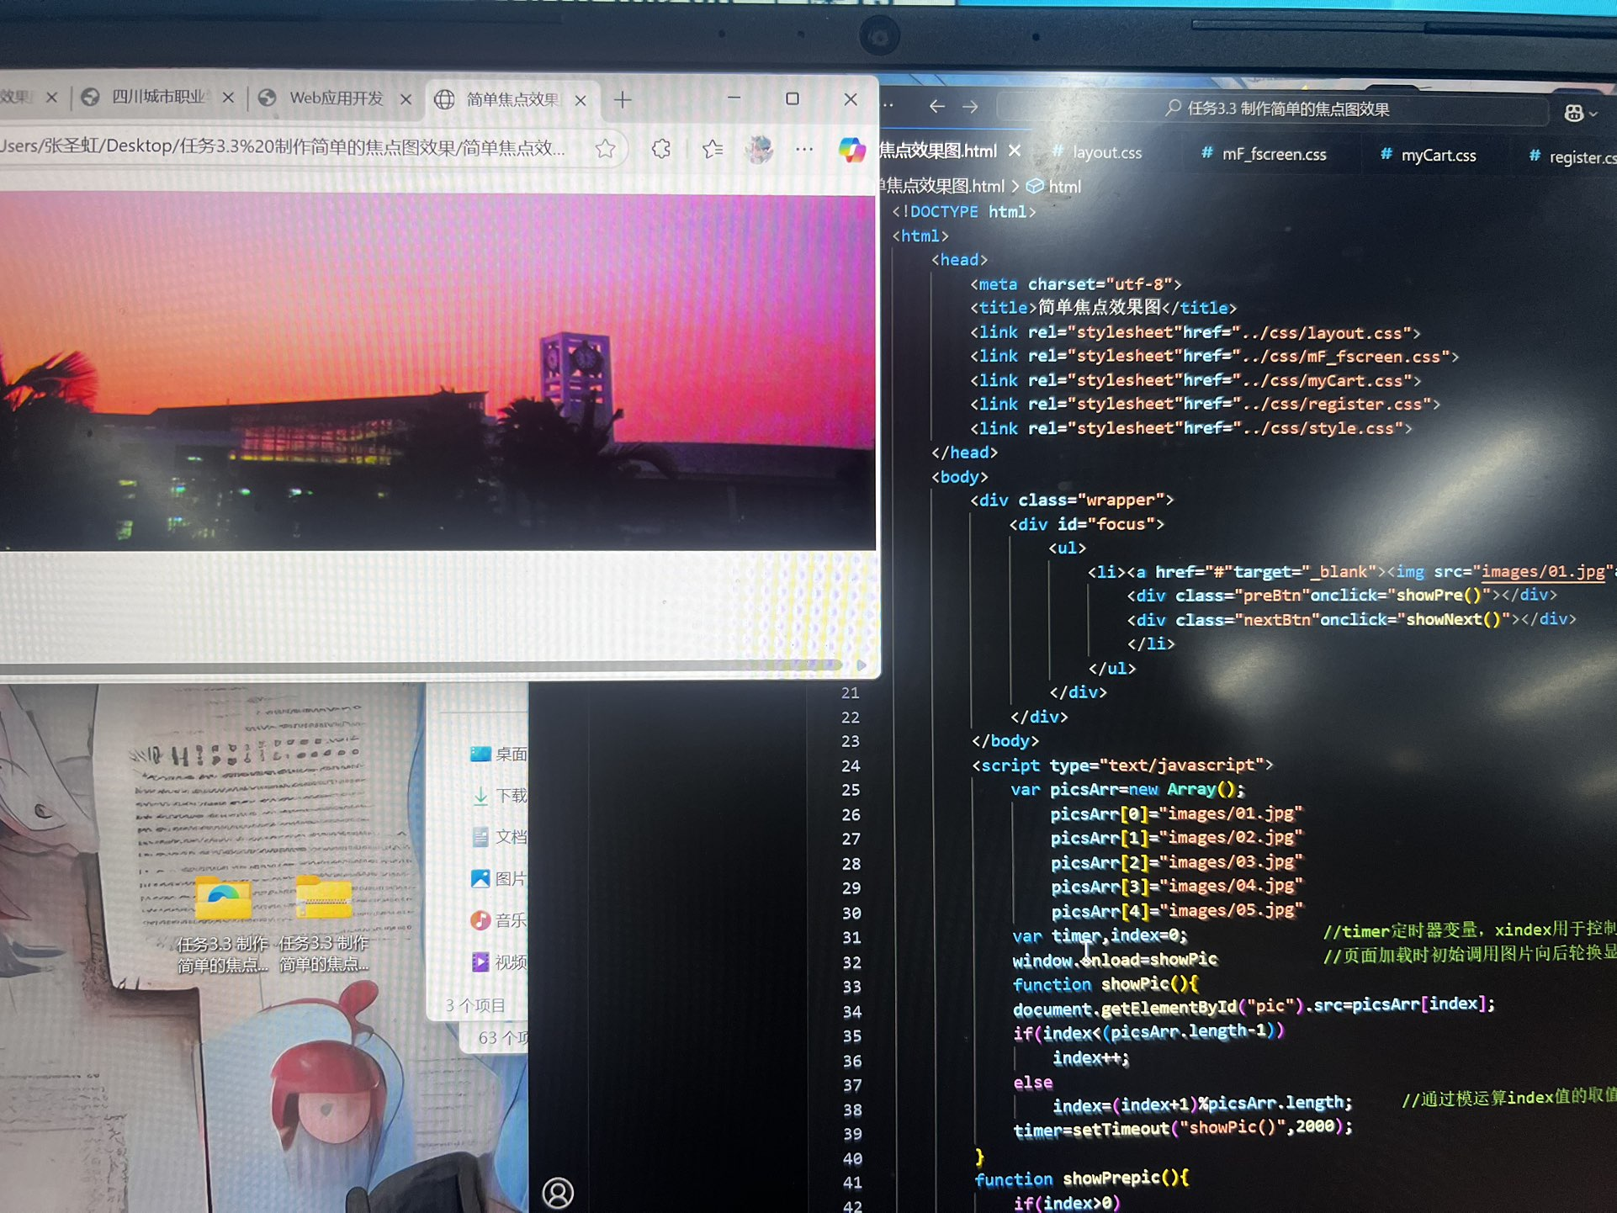The image size is (1617, 1213).
Task: Expand the Copilot dropdown in title bar
Action: [x=1593, y=114]
